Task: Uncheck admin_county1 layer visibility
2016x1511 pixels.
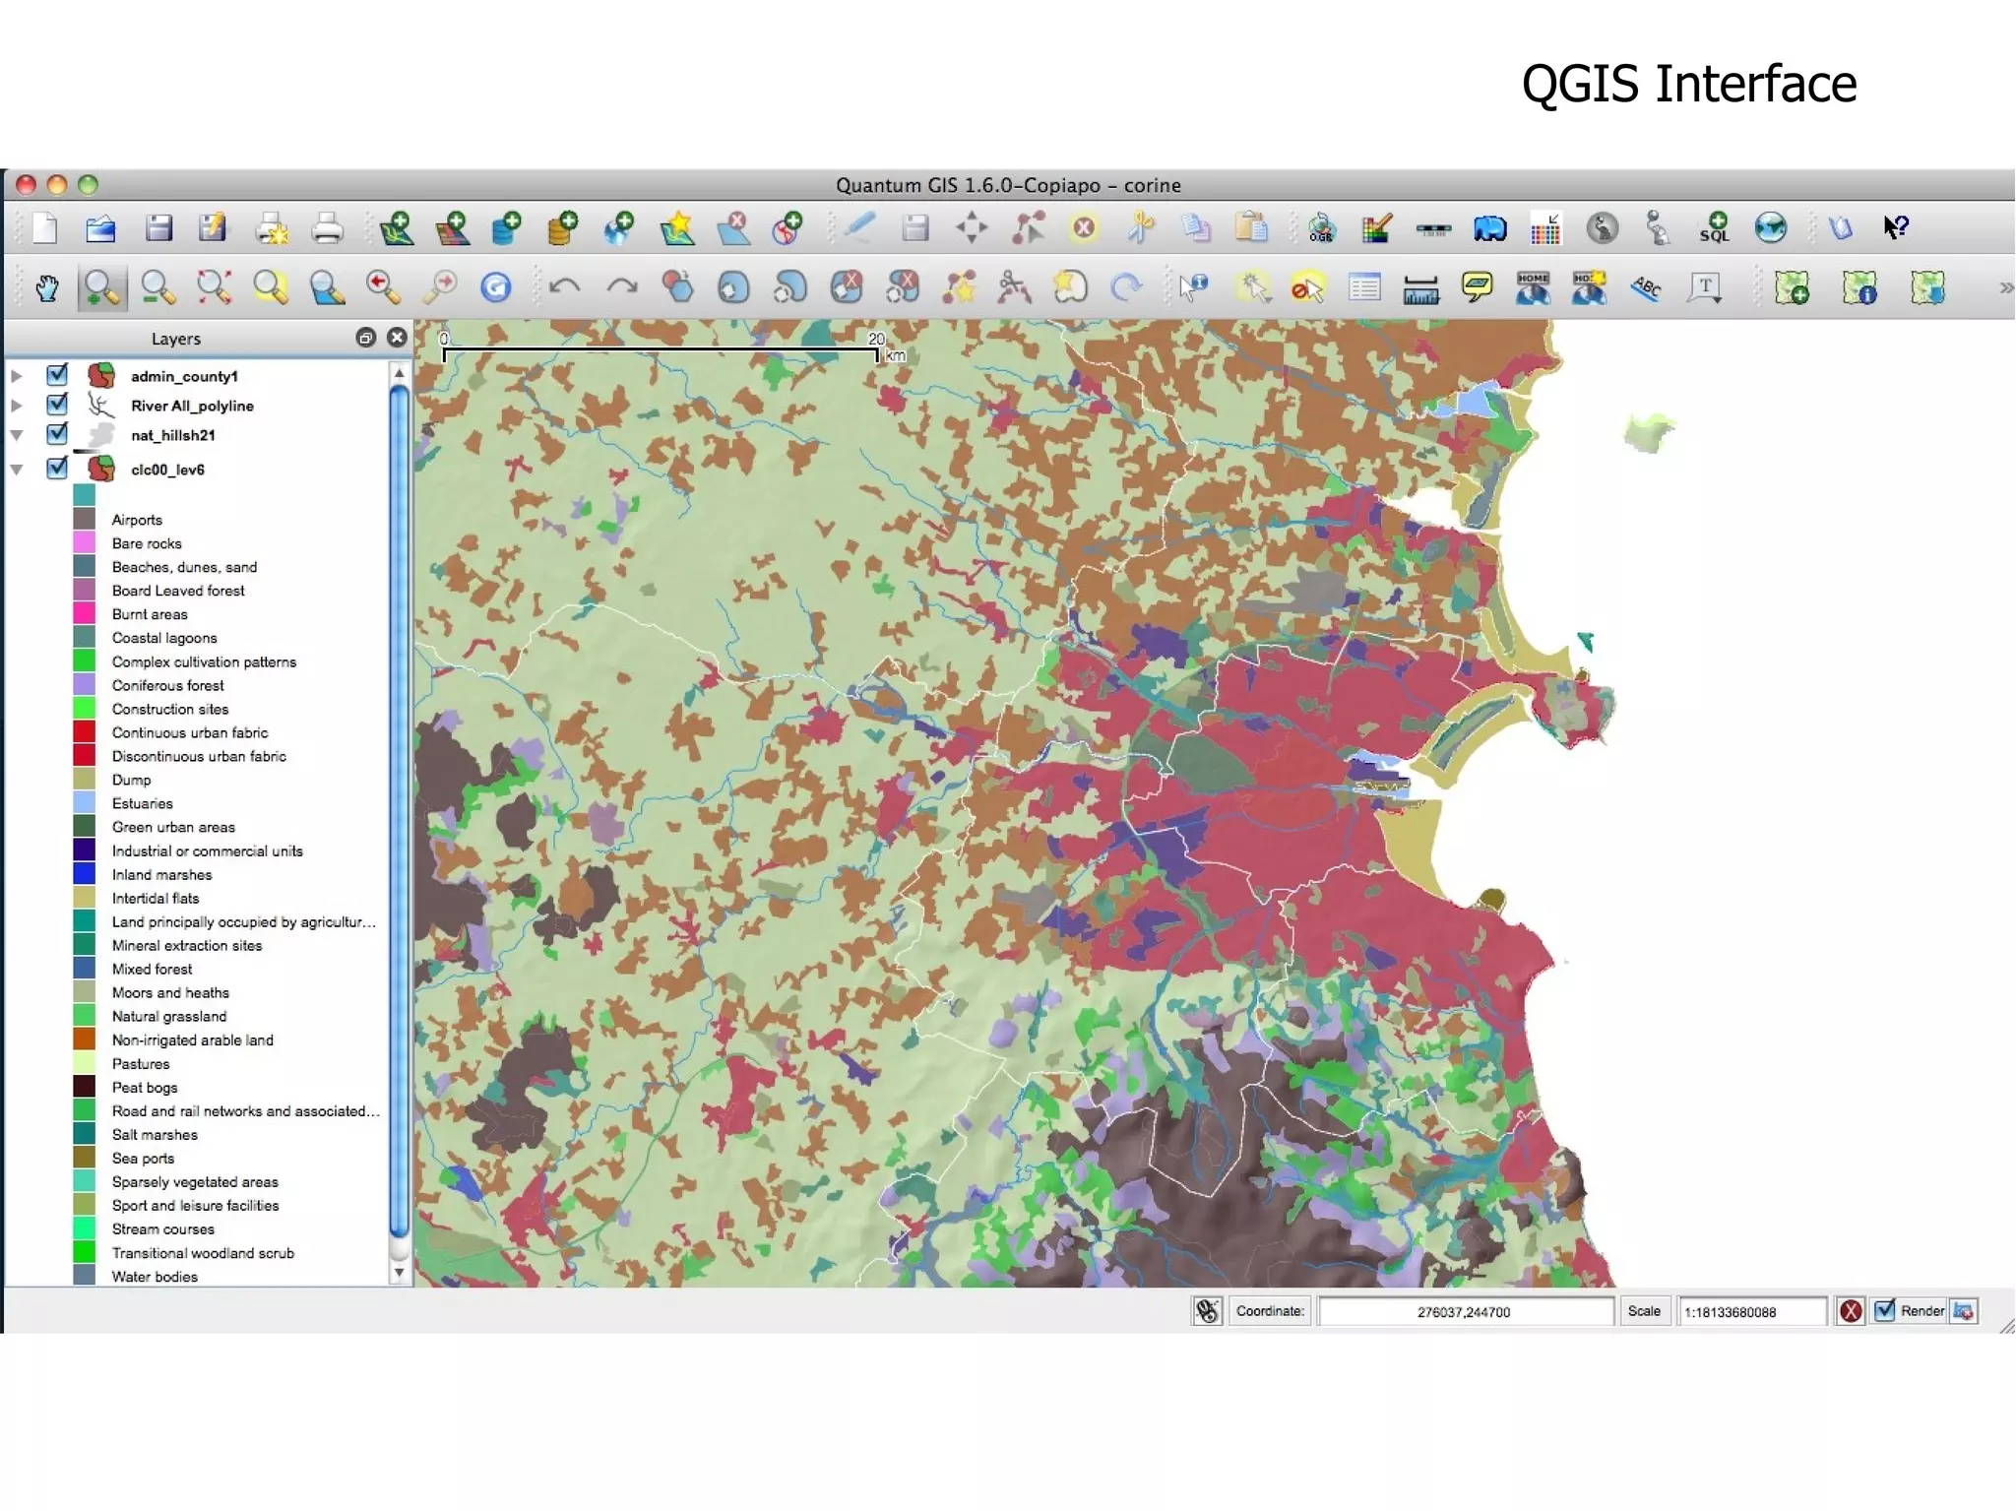Action: [x=57, y=375]
